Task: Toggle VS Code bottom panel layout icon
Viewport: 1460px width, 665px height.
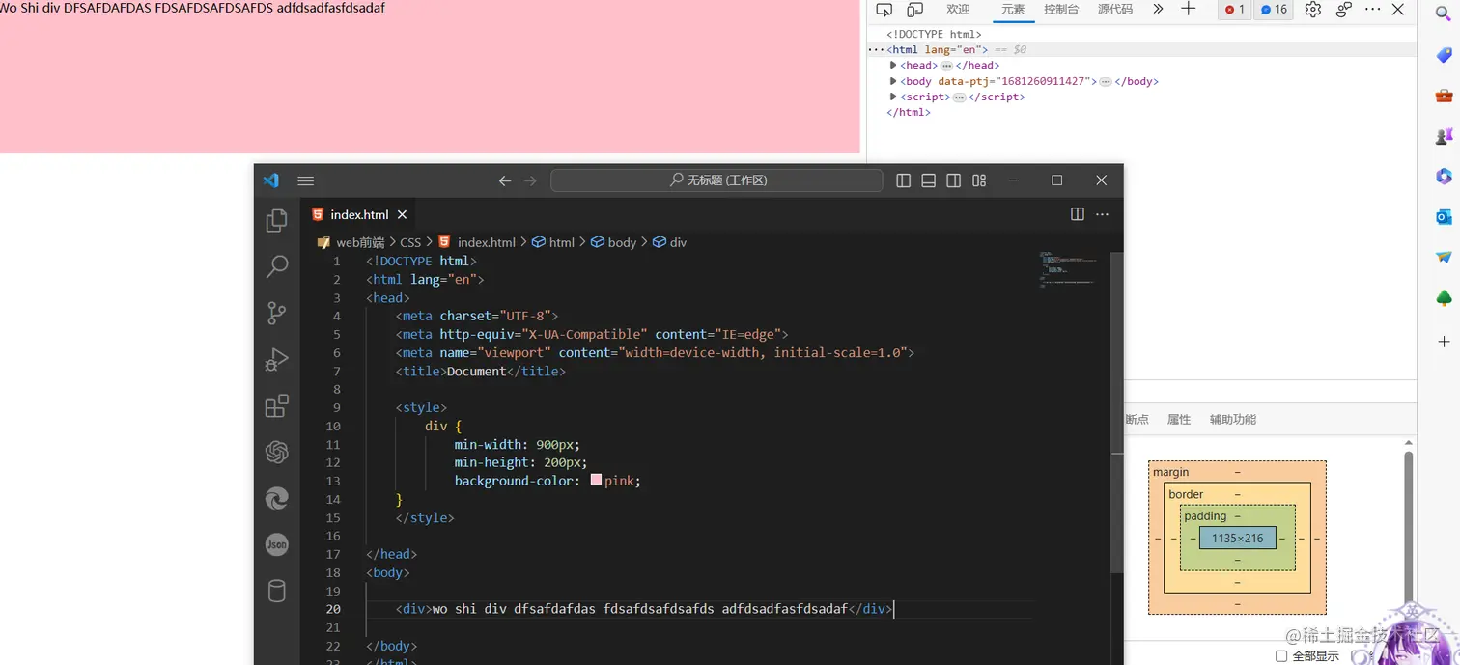Action: click(x=929, y=180)
